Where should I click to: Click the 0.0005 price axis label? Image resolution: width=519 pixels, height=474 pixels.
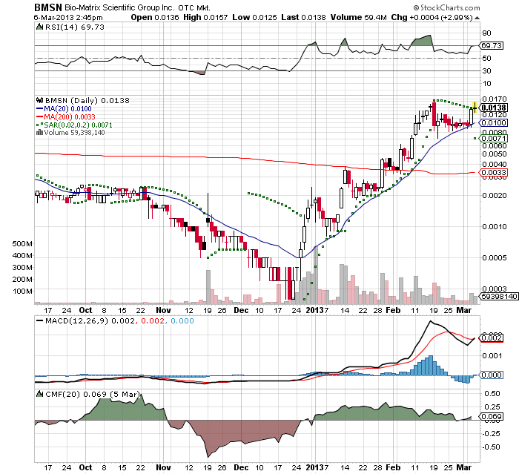pyautogui.click(x=495, y=257)
